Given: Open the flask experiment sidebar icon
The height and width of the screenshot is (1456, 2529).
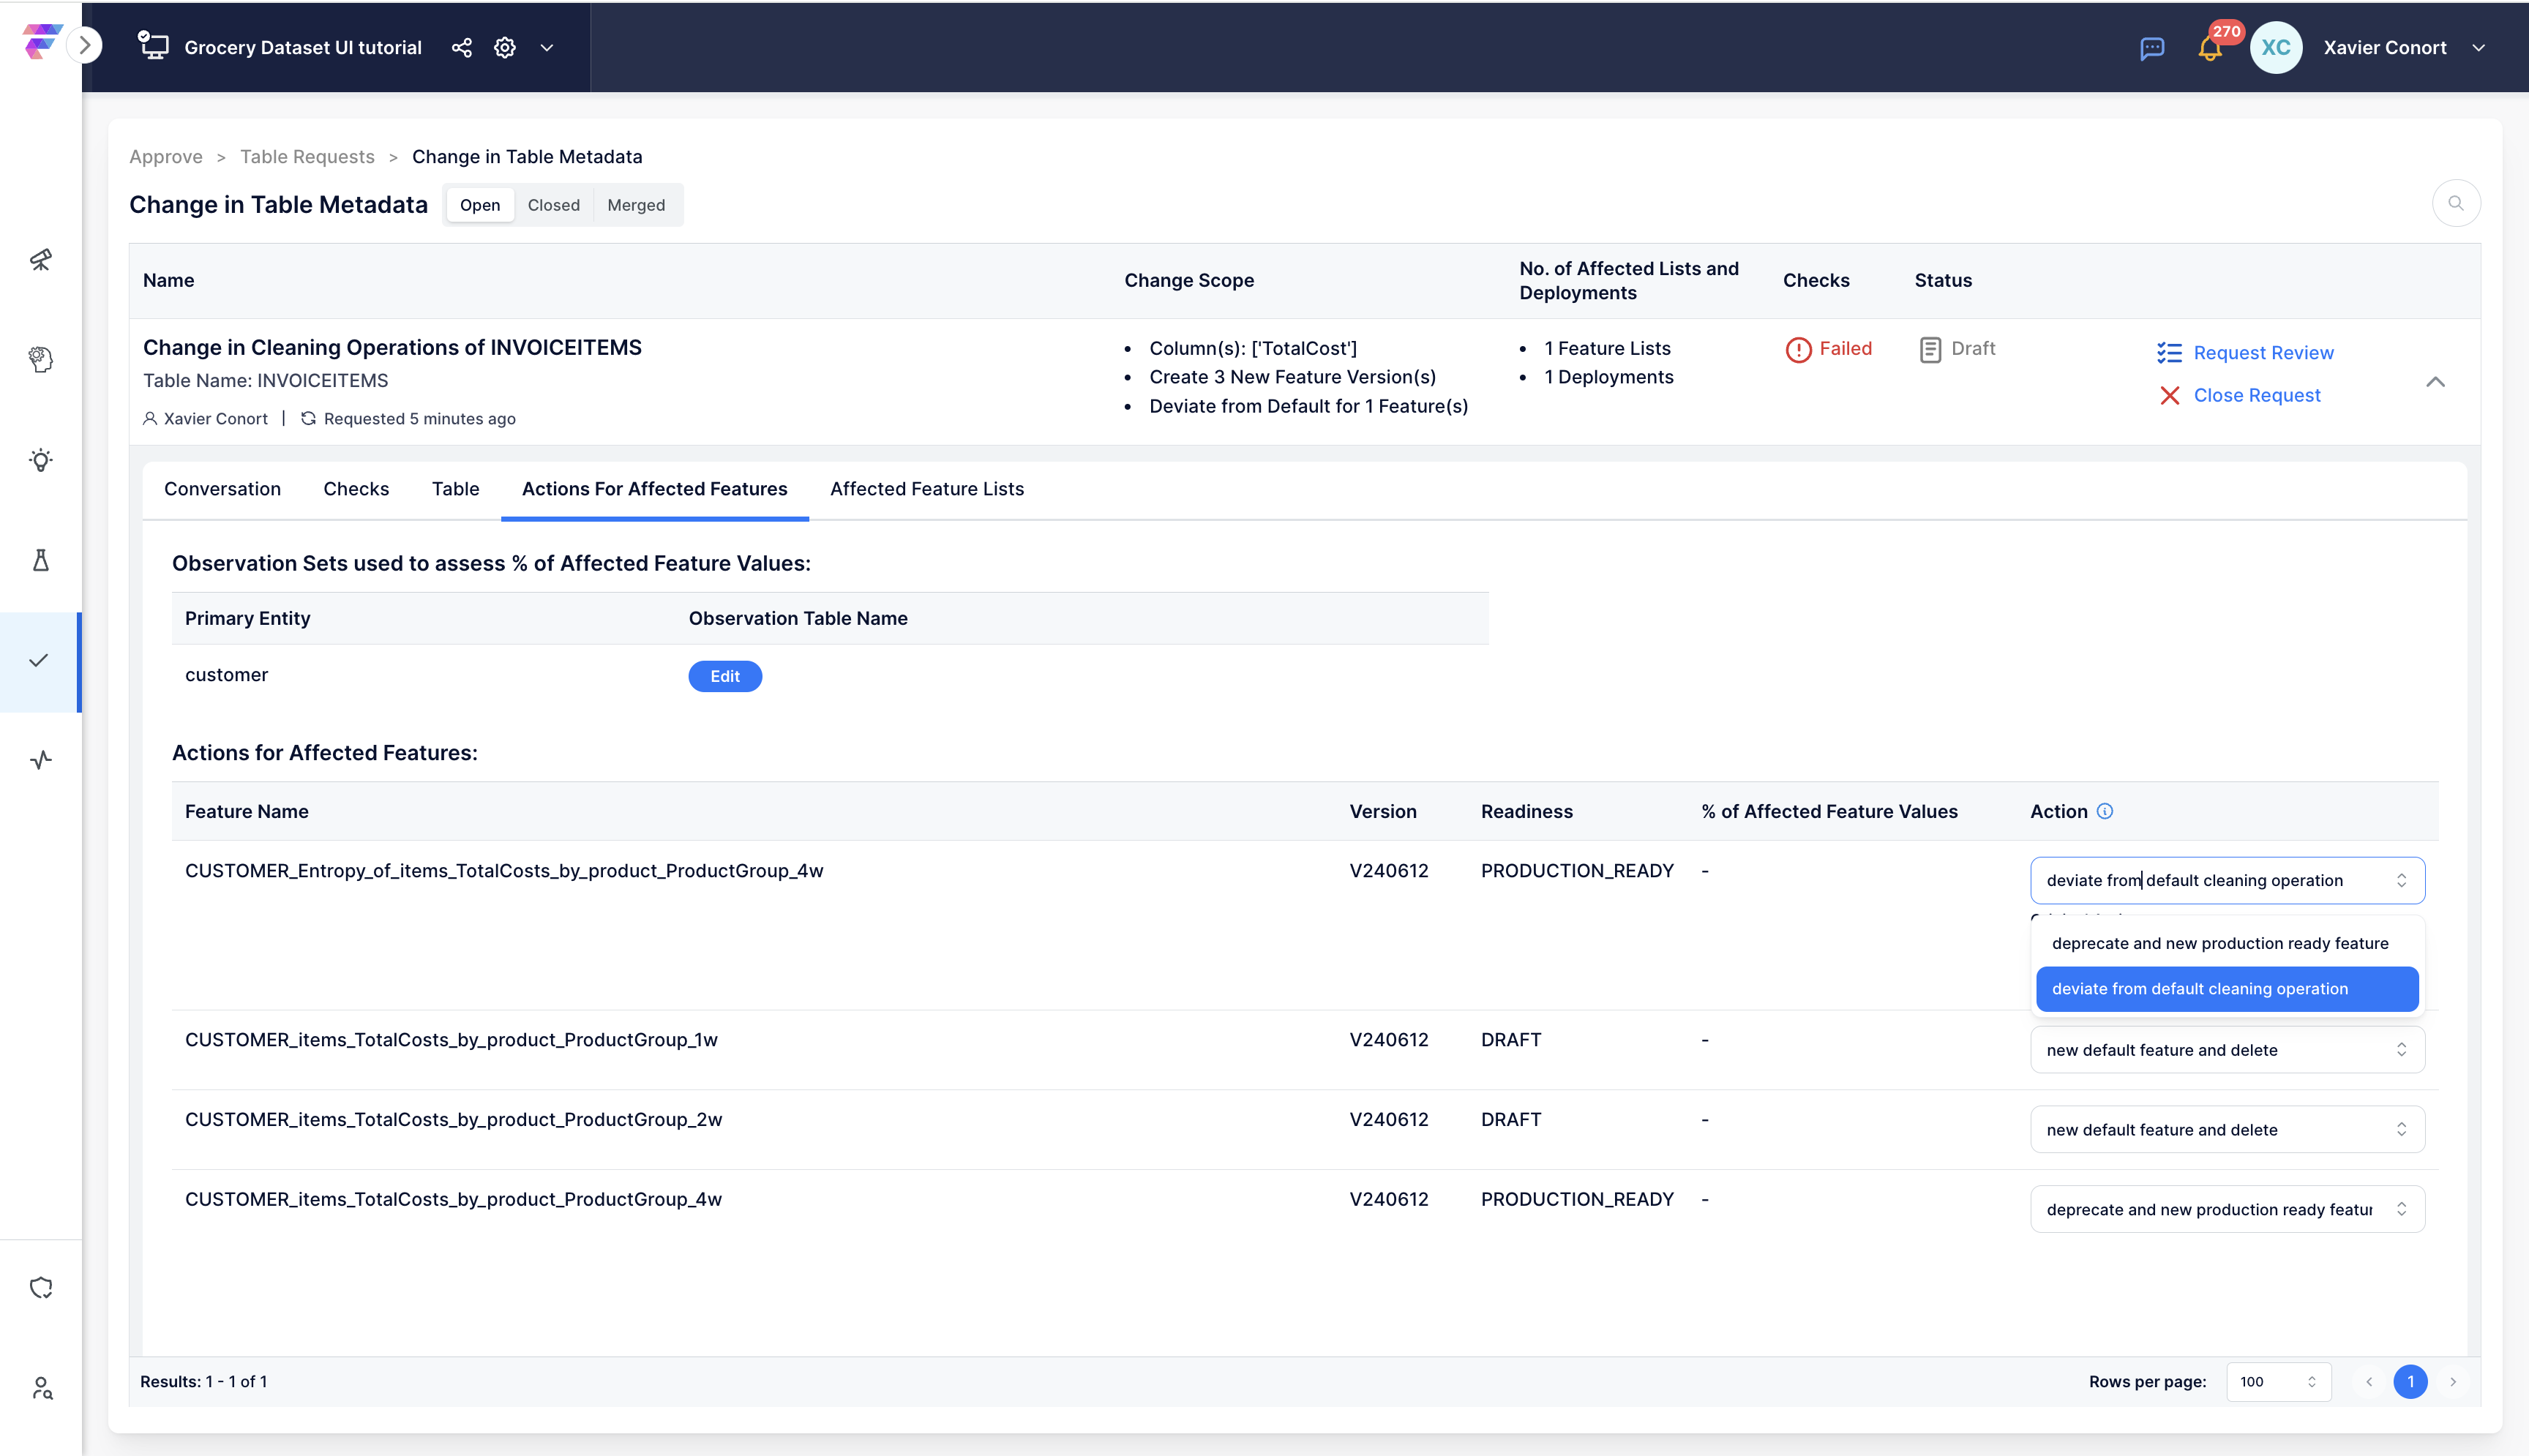Looking at the screenshot, I should 41,560.
